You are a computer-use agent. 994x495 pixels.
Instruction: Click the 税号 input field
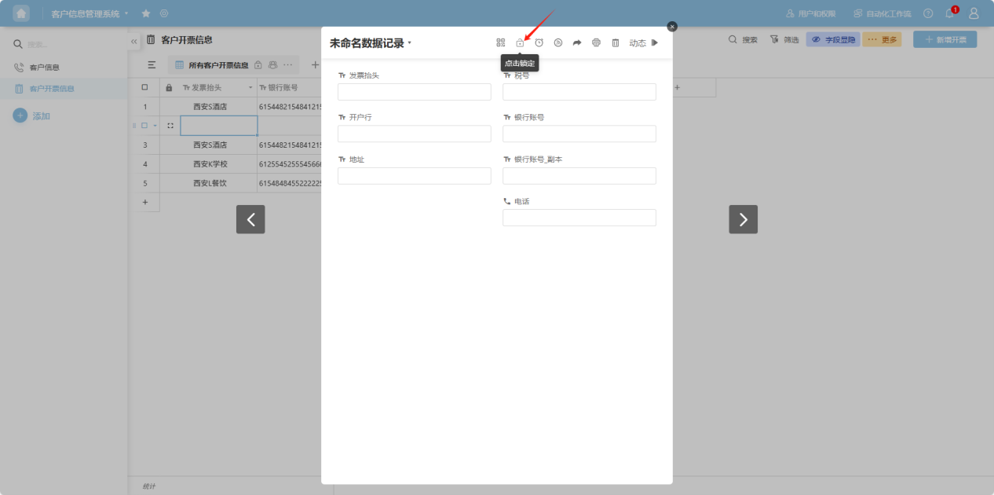click(579, 92)
